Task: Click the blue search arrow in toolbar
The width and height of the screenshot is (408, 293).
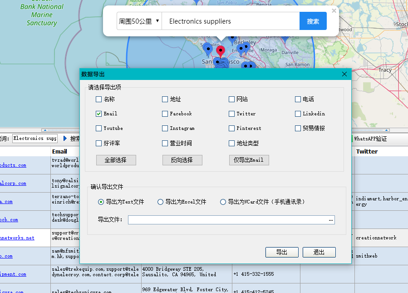Action: click(x=65, y=138)
